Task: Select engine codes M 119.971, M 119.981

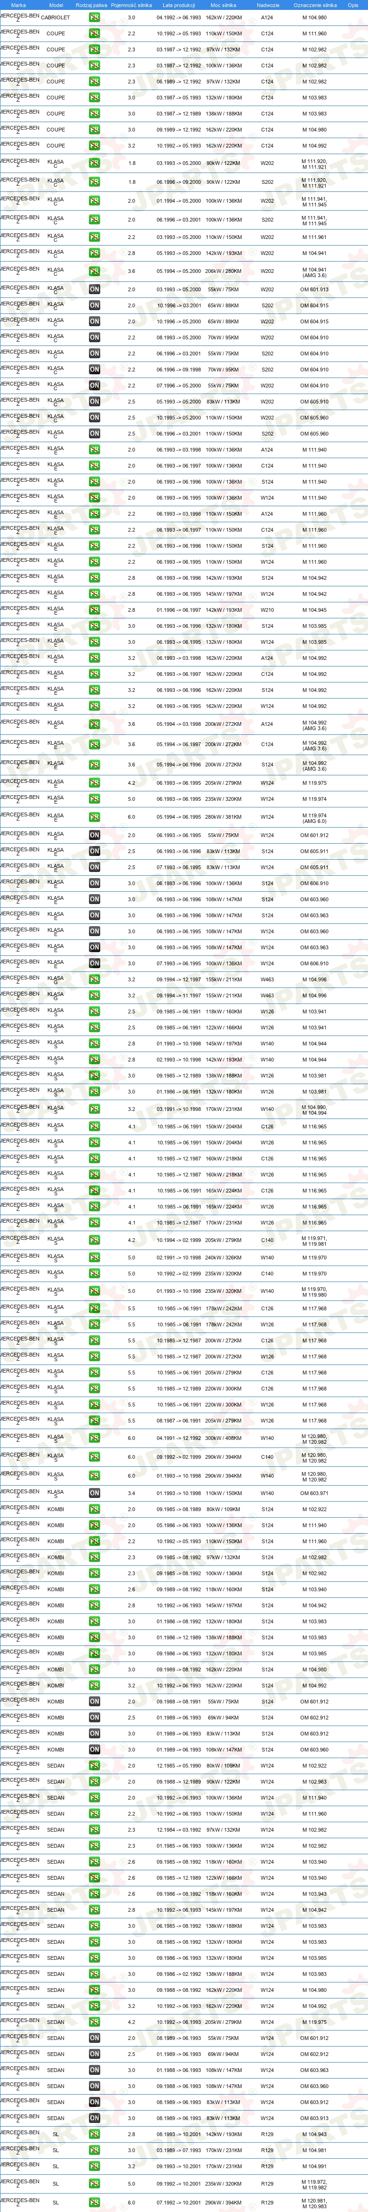Action: coord(315,1242)
